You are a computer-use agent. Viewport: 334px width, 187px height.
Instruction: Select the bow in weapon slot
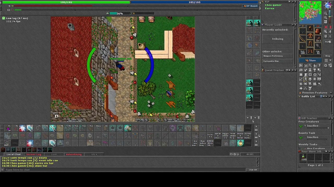[302, 38]
